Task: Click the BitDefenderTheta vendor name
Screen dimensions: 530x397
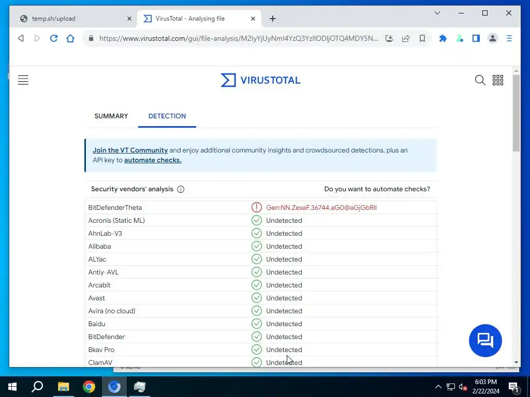Action: [115, 208]
